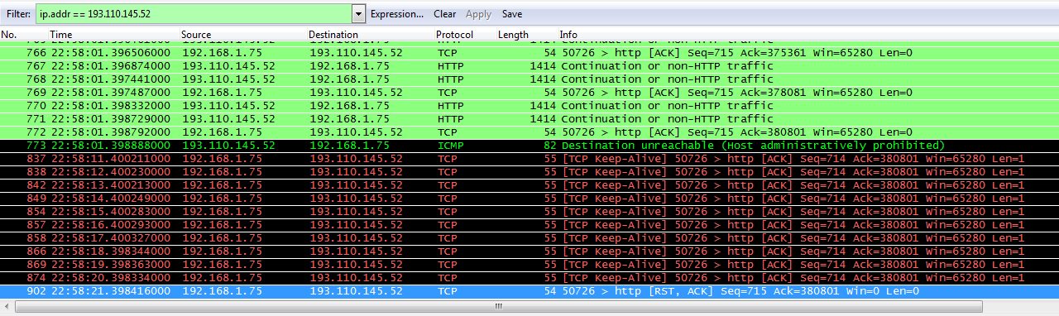Image resolution: width=1059 pixels, height=316 pixels.
Task: Select packet 768 HTTP row
Action: (529, 79)
